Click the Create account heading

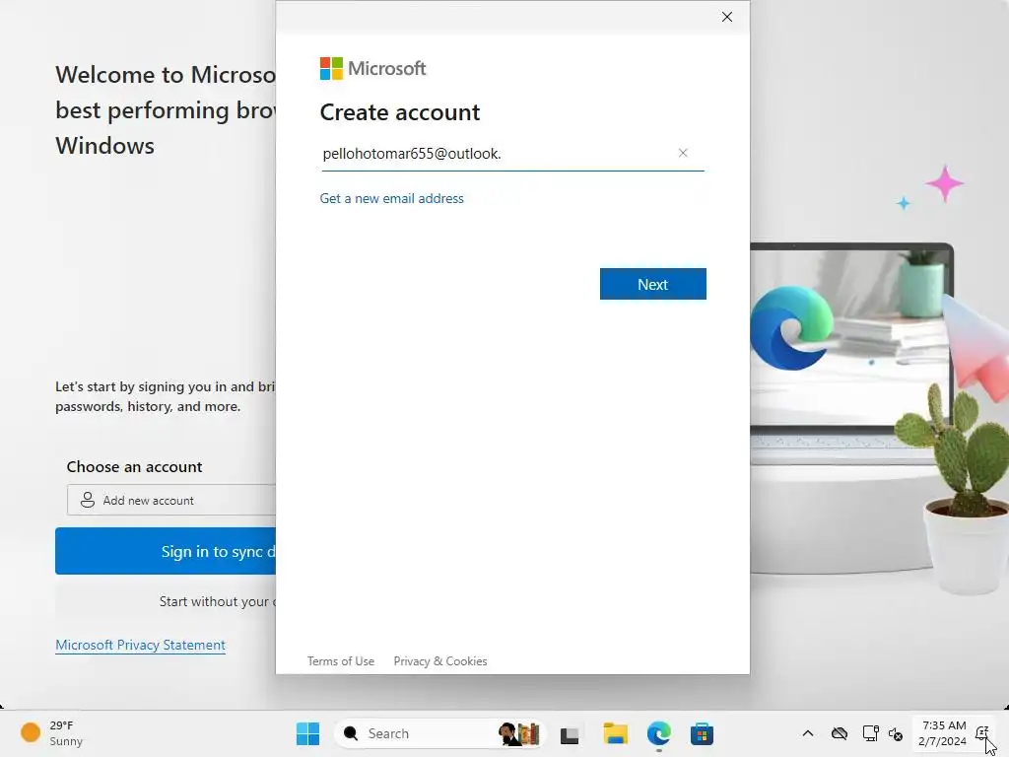[x=400, y=112]
